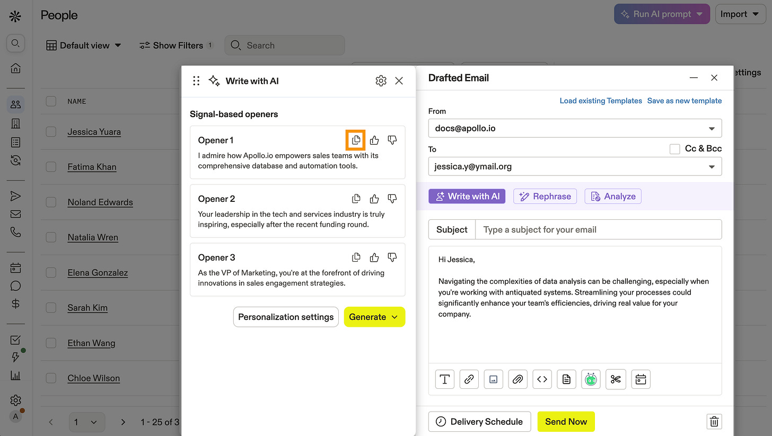The height and width of the screenshot is (436, 772).
Task: Click the People search box
Action: point(285,46)
